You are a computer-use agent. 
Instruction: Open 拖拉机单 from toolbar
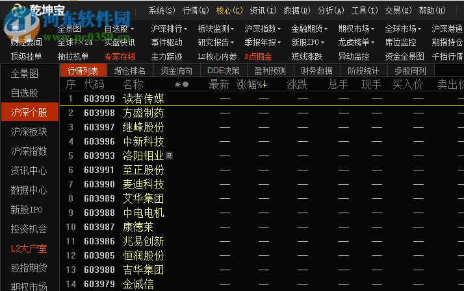click(x=73, y=56)
